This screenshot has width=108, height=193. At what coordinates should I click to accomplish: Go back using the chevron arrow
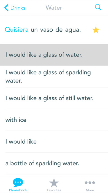click(6, 8)
